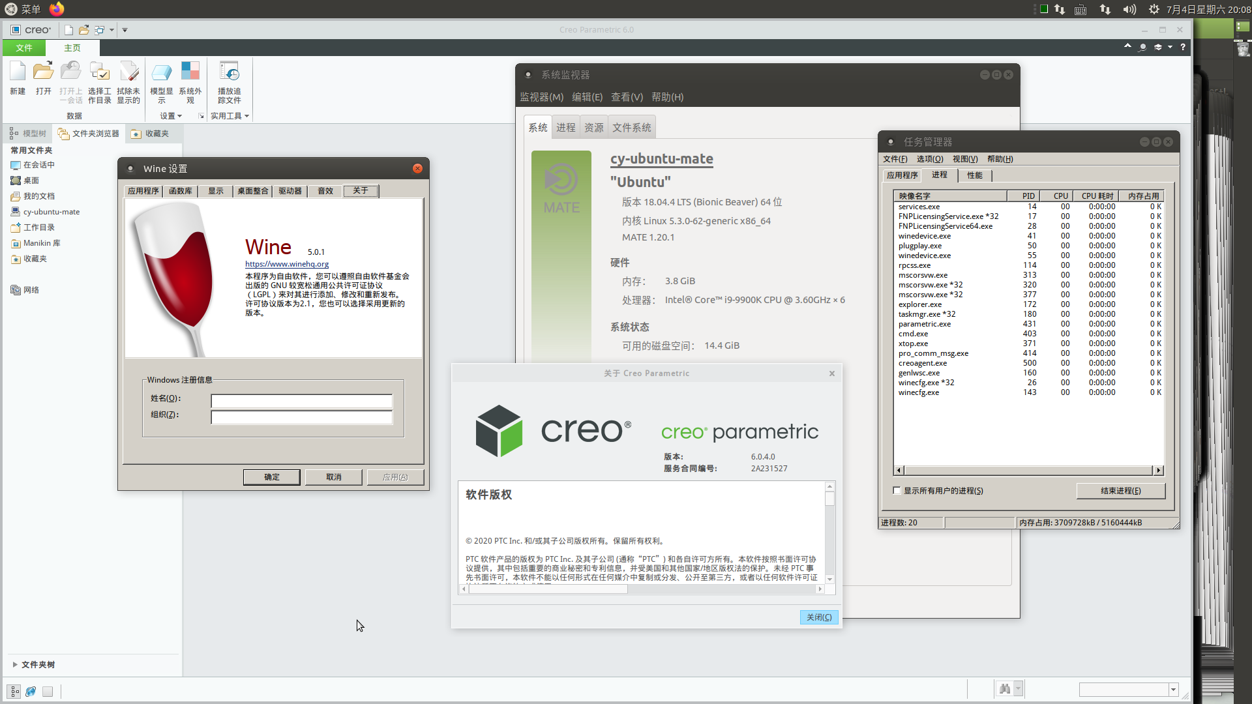
Task: Open the Monitor (监视器) menu in System Monitor
Action: click(x=542, y=97)
